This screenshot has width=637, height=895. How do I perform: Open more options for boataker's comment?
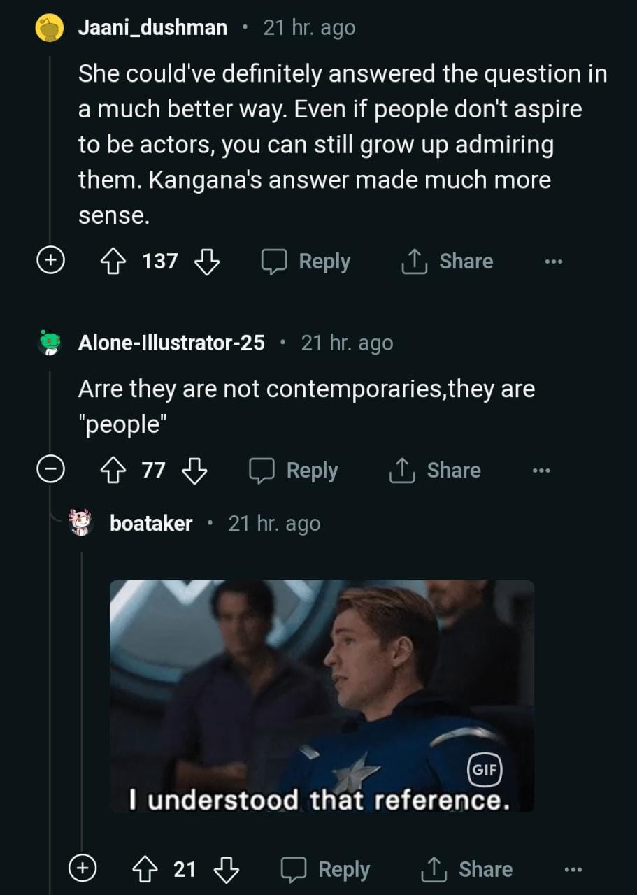(573, 869)
